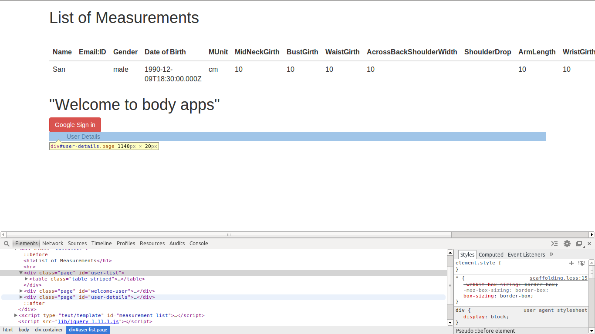Select the hr element node
This screenshot has height=334, width=595.
[x=30, y=267]
